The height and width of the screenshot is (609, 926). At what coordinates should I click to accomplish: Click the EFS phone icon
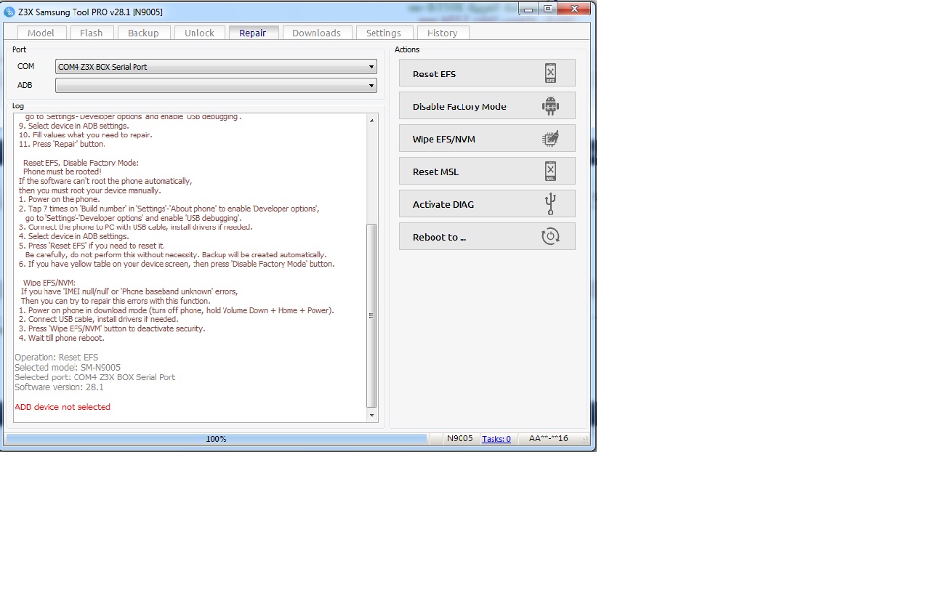550,73
